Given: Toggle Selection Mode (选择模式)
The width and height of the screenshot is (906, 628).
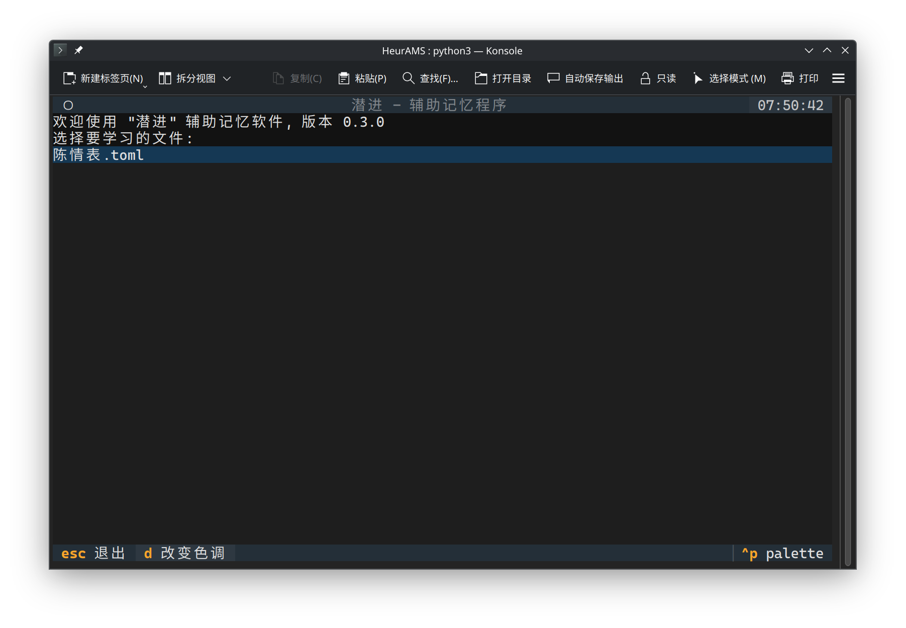Looking at the screenshot, I should click(x=697, y=78).
